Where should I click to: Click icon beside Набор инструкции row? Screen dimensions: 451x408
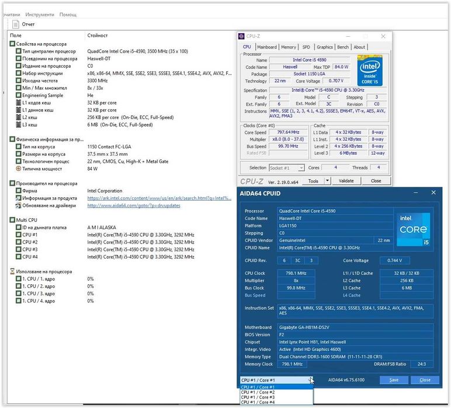point(19,74)
